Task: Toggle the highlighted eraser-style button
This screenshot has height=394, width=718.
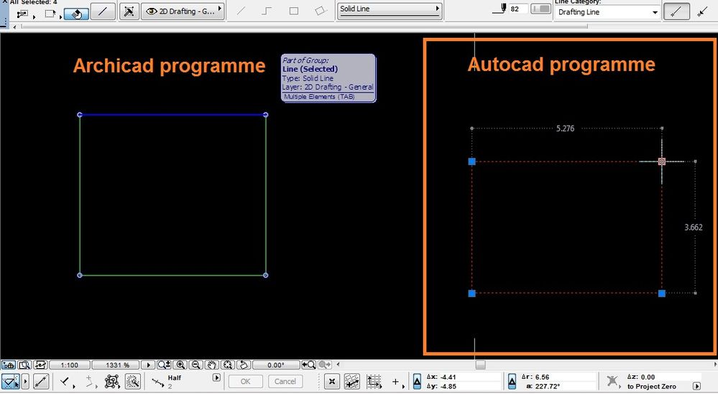Action: (x=76, y=14)
